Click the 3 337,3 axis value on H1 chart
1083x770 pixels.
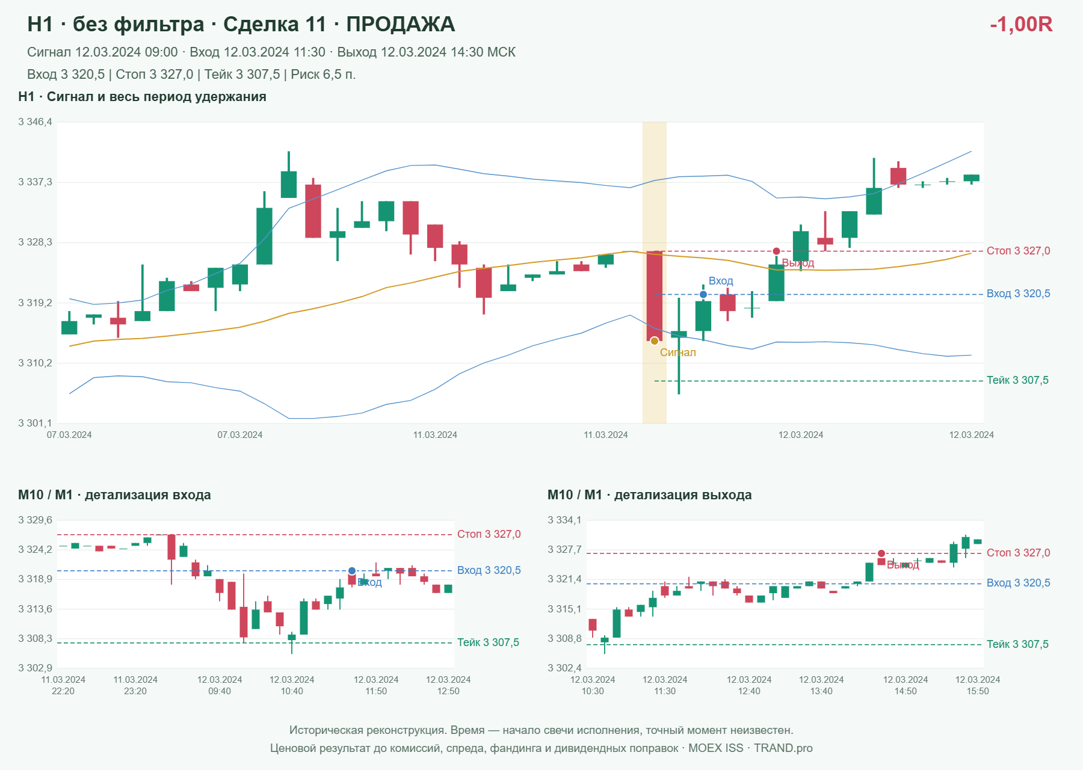point(35,182)
